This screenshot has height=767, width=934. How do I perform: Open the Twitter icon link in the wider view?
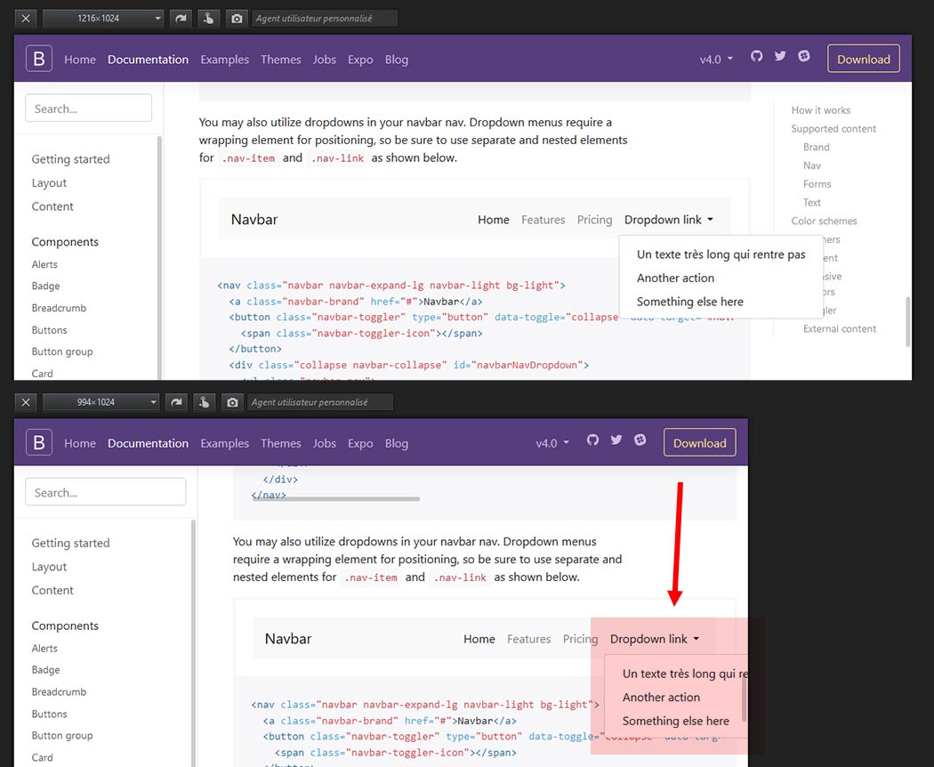click(780, 56)
